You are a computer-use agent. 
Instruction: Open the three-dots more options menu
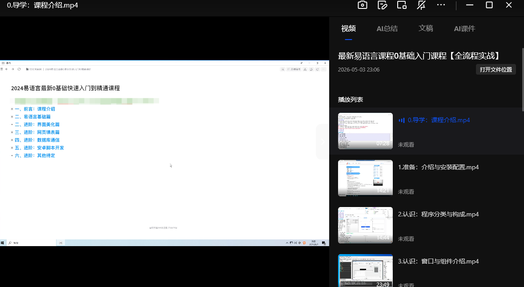441,5
